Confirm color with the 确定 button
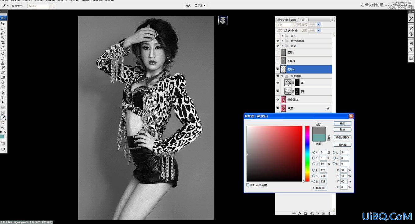 343,123
